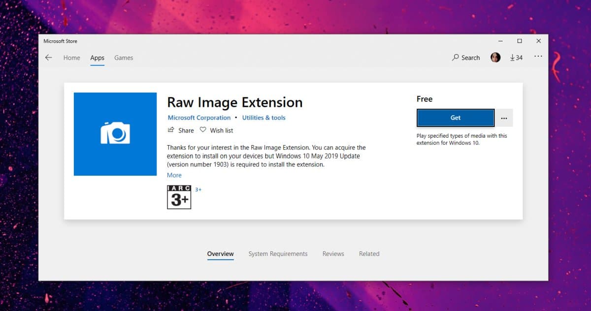
Task: Maximize the Microsoft Store window
Action: click(x=519, y=41)
